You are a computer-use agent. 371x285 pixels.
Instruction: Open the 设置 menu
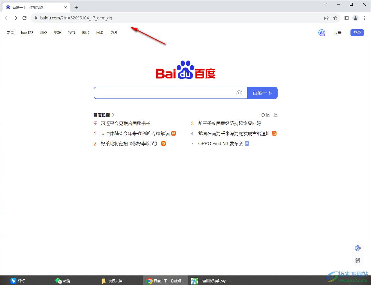[338, 33]
